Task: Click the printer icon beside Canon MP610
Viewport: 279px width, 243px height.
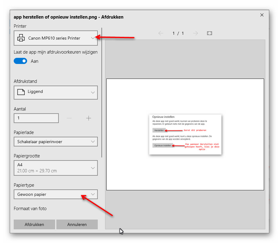Action: click(21, 38)
